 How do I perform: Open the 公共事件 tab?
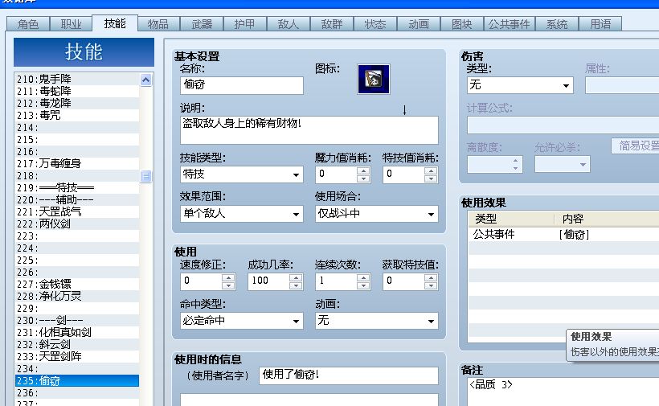[509, 24]
